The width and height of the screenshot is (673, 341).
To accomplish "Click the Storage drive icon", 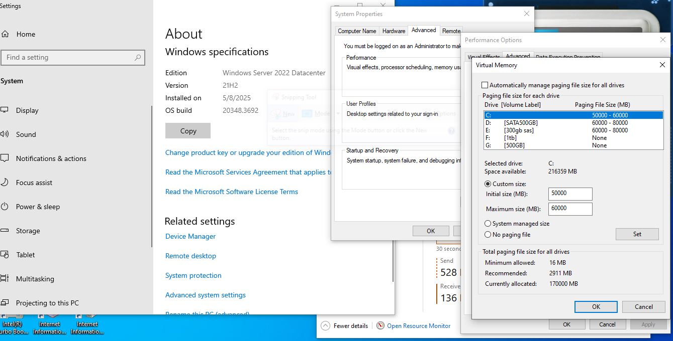I will pyautogui.click(x=5, y=231).
